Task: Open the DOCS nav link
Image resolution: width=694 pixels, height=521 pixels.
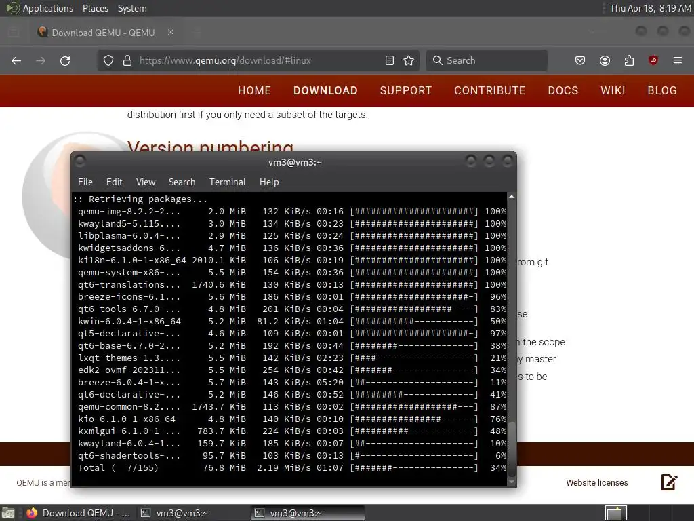Action: [x=563, y=90]
